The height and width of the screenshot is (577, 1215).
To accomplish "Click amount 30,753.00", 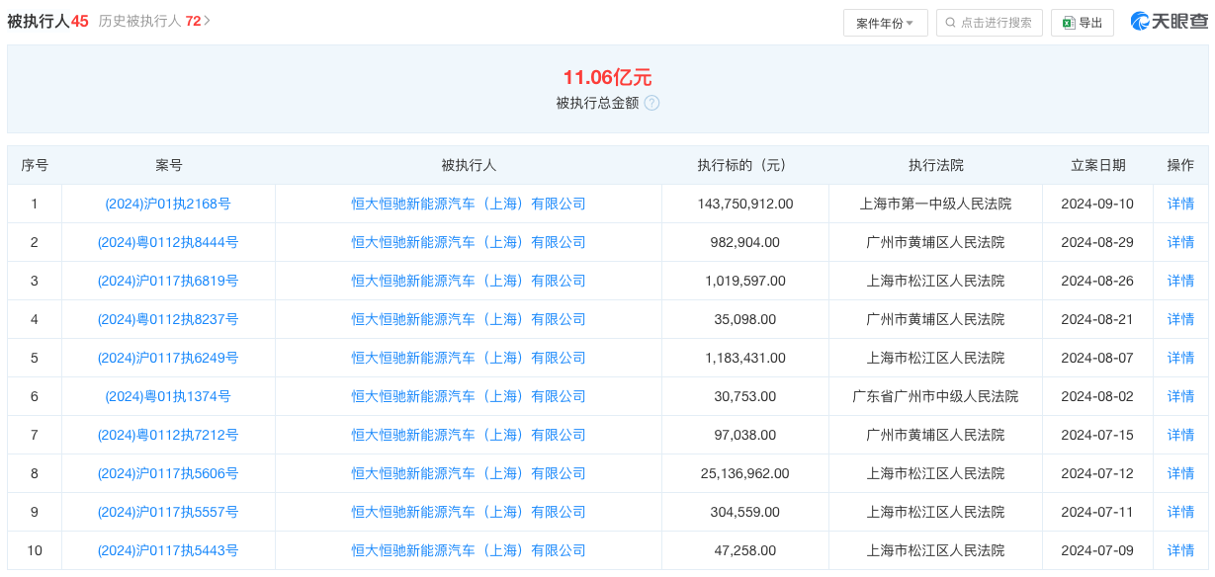I will 745,396.
